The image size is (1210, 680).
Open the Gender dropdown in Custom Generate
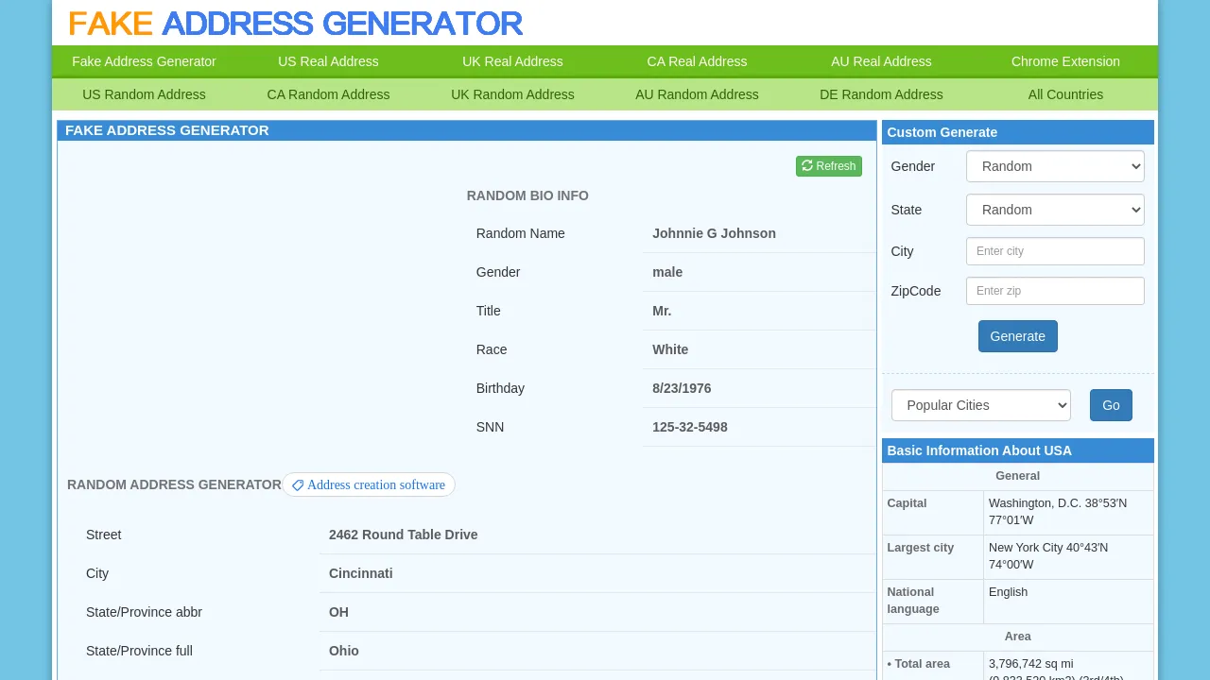(1054, 166)
